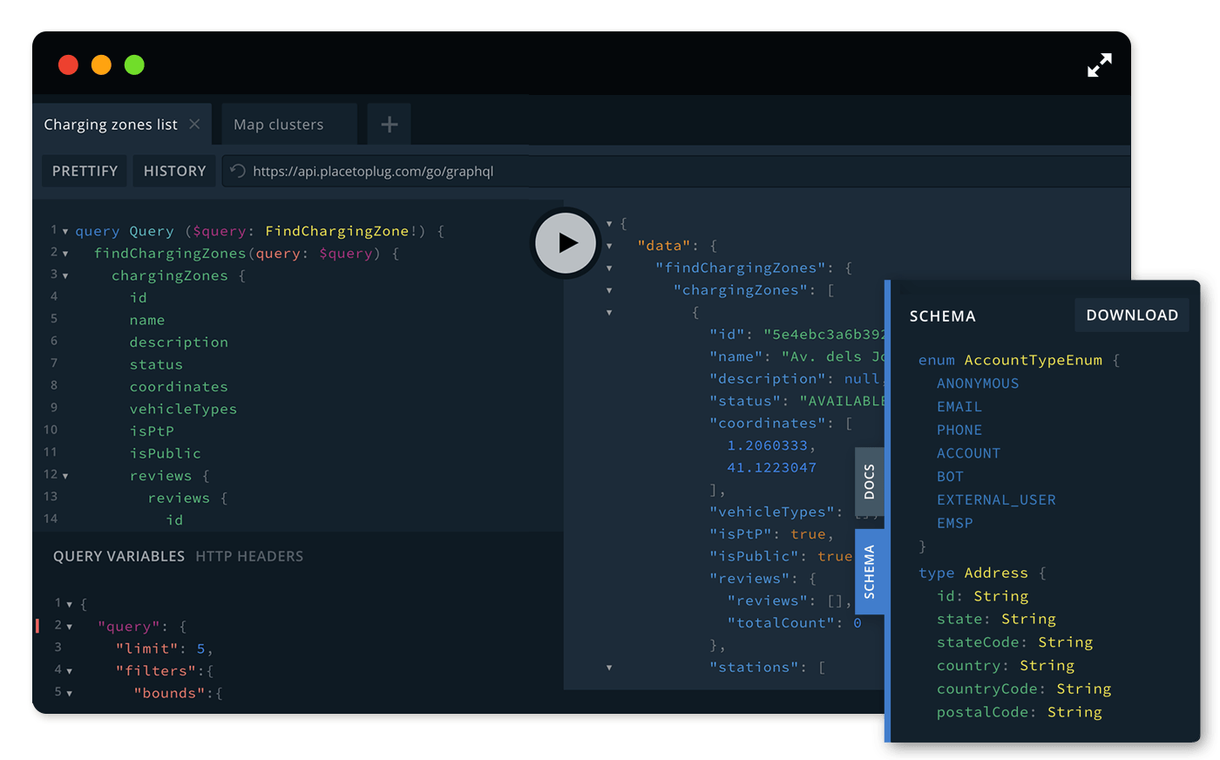Viewport: 1220px width, 760px height.
Task: Collapse the "filters" variable fold arrow
Action: tap(70, 671)
